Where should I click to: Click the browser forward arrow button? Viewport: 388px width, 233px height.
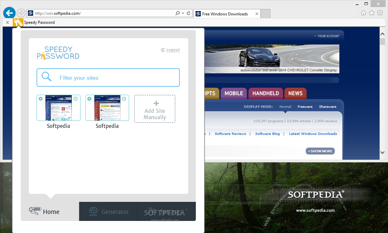point(21,13)
